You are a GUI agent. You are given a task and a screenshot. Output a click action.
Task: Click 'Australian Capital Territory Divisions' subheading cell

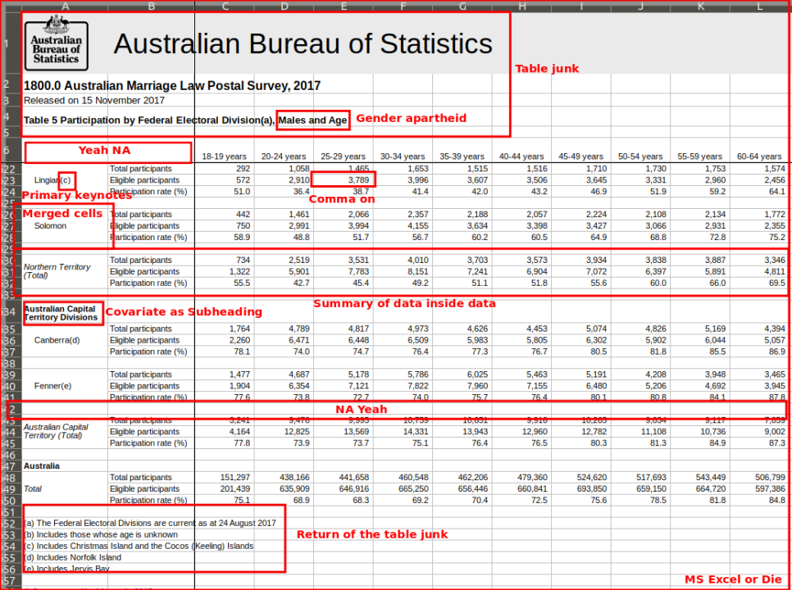61,313
